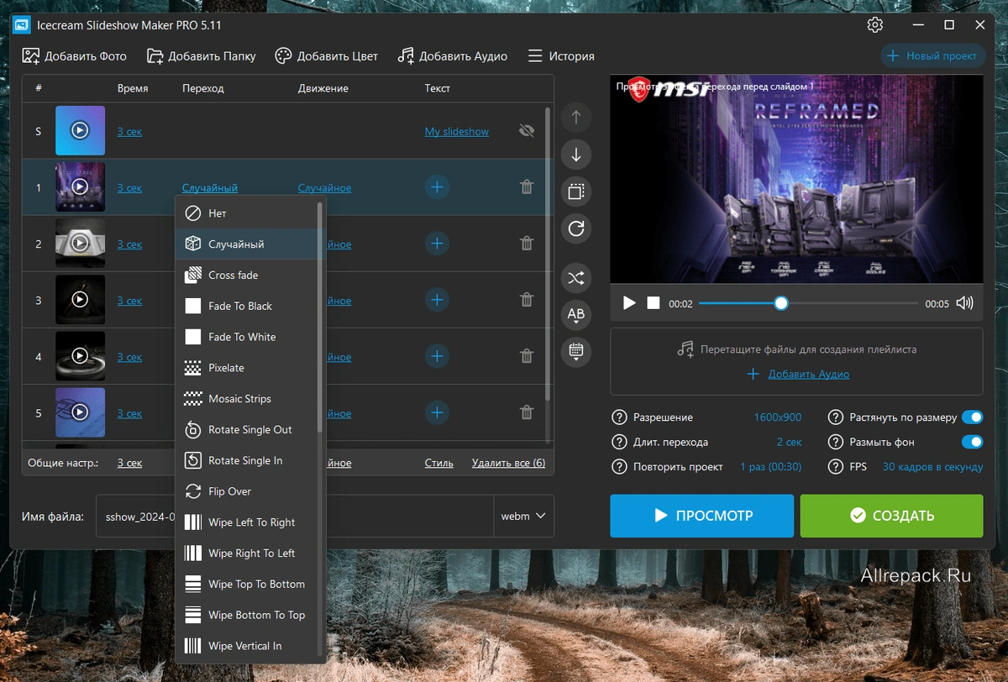Screen dimensions: 1008x682
Task: Delete slide 1 with trash icon
Action: coord(527,187)
